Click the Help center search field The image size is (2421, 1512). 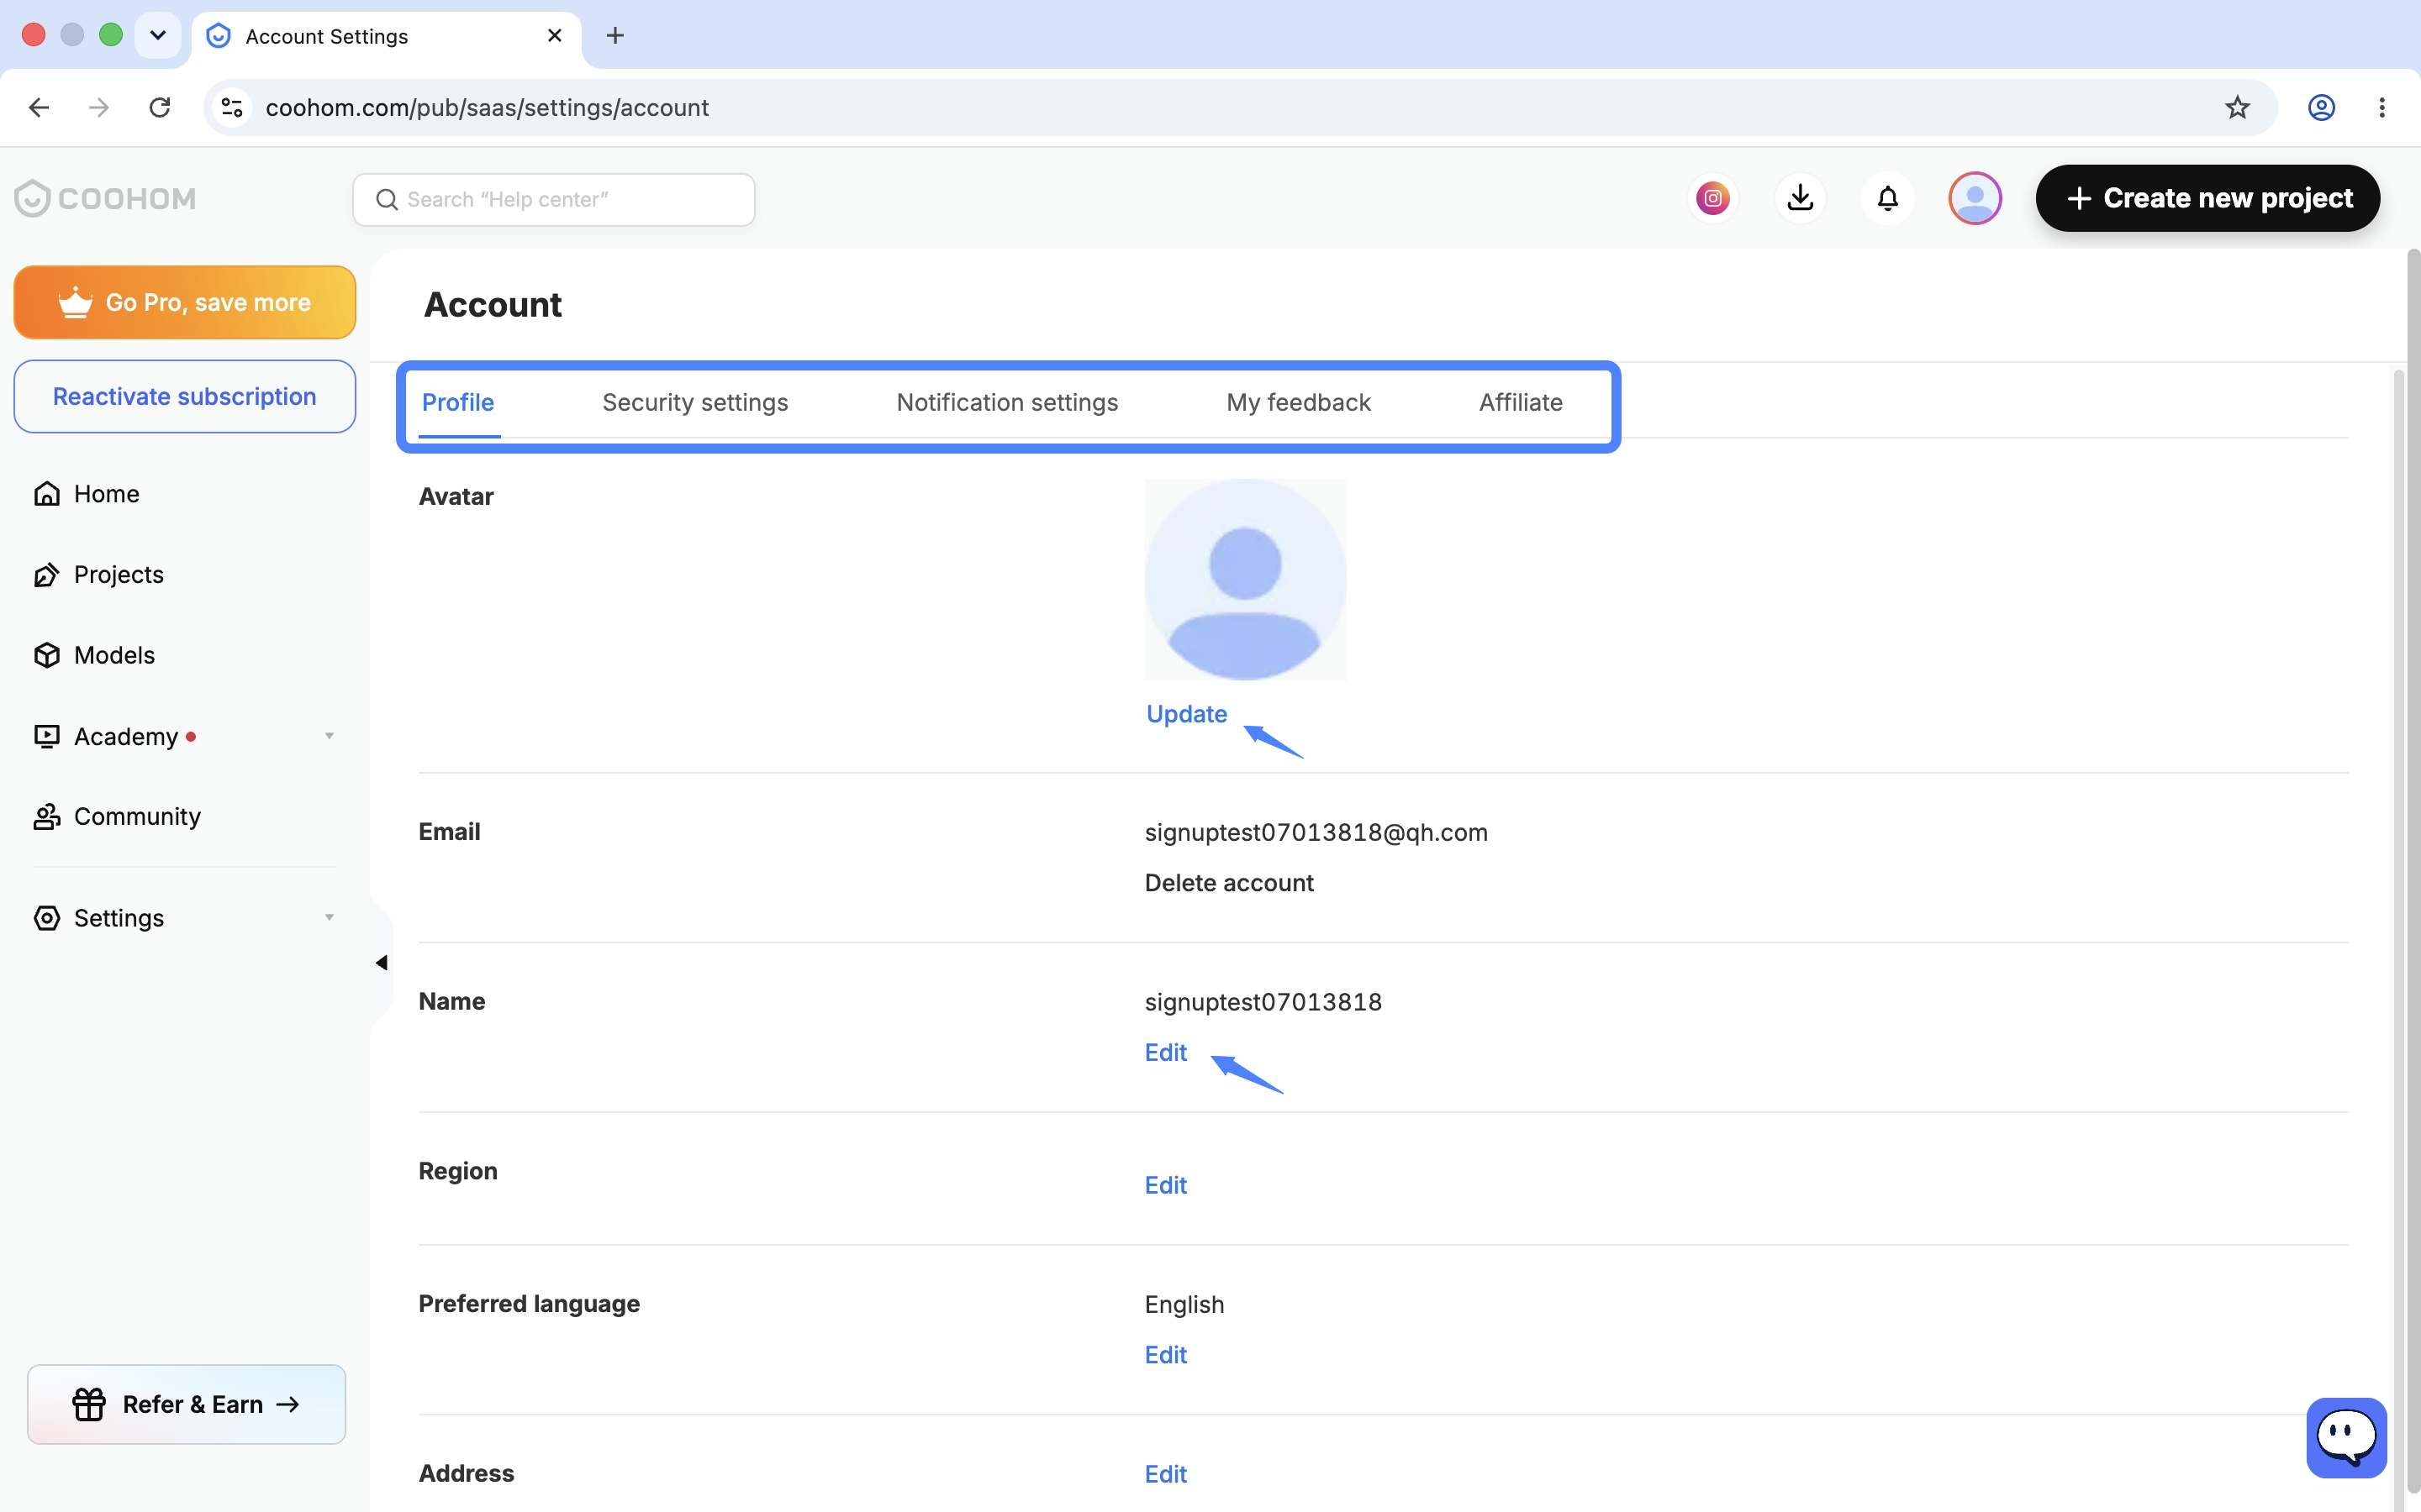pos(553,199)
